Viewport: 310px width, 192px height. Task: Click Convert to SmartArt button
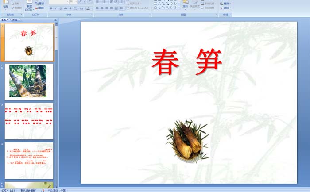click(138, 8)
